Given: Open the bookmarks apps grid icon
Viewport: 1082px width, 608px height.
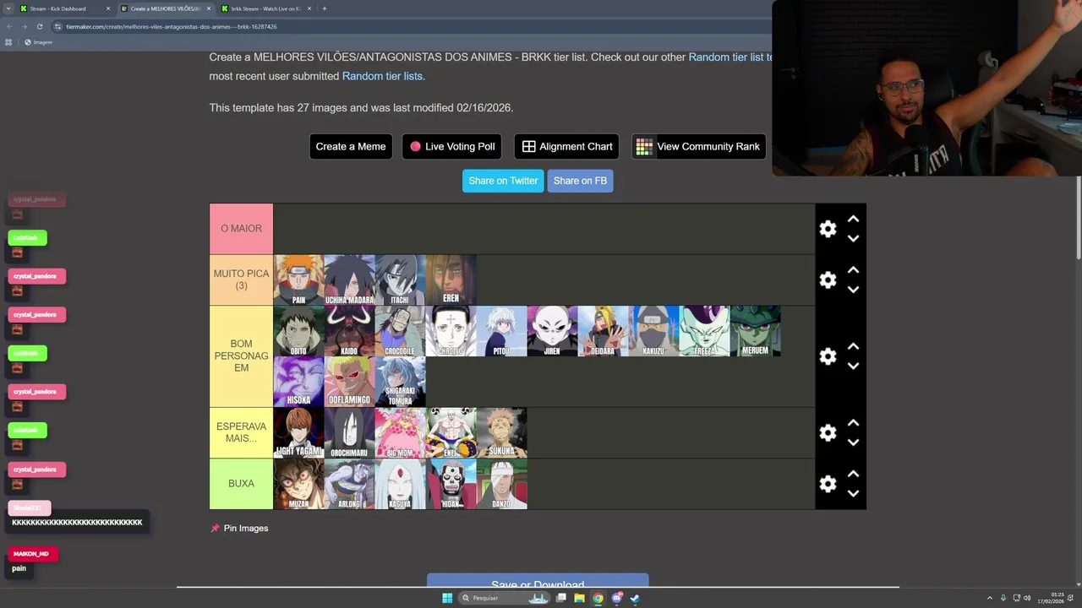Looking at the screenshot, I should tap(8, 42).
